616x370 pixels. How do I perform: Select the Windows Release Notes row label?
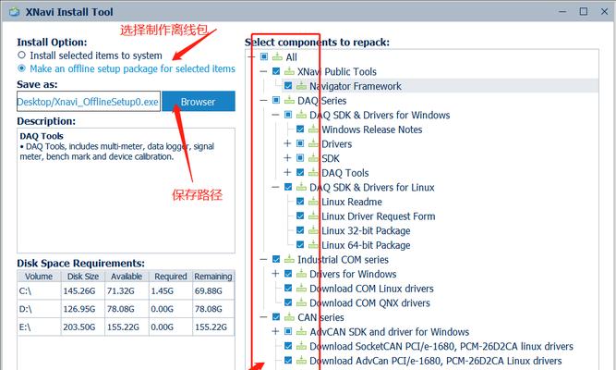[x=371, y=129]
